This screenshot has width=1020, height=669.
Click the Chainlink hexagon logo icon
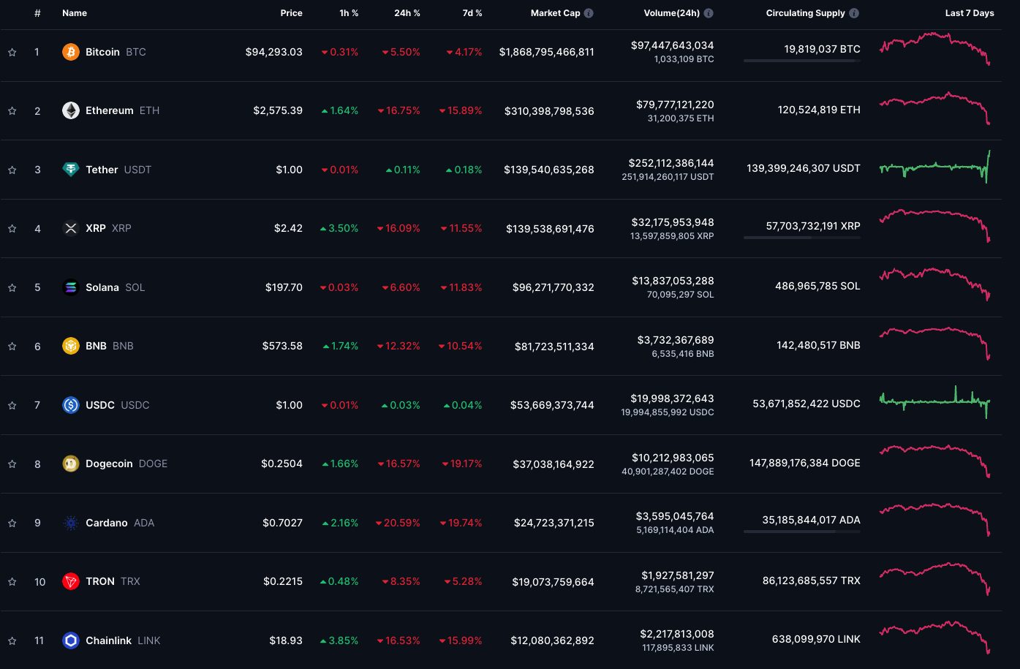point(70,640)
